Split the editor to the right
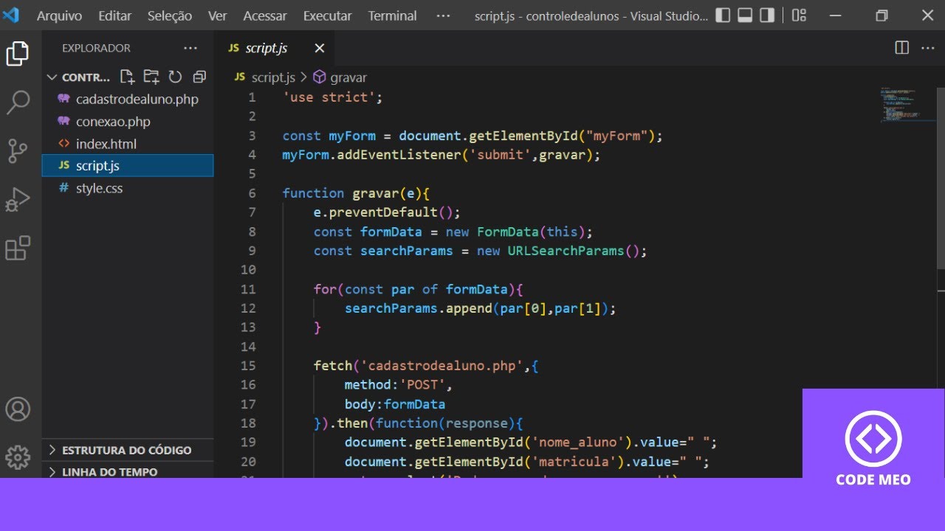Image resolution: width=945 pixels, height=531 pixels. [x=902, y=48]
